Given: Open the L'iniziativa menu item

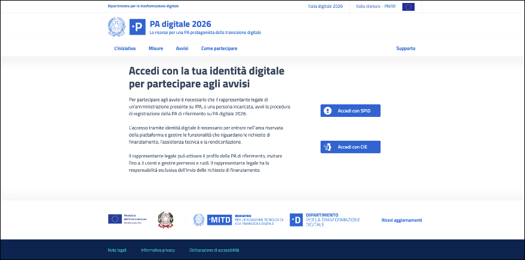Looking at the screenshot, I should click(125, 48).
